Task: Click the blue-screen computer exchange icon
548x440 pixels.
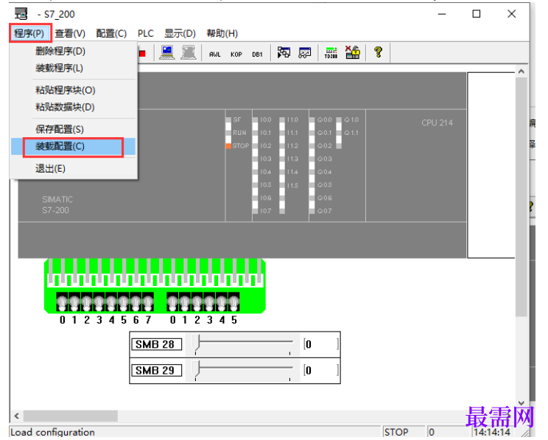Action: point(167,52)
